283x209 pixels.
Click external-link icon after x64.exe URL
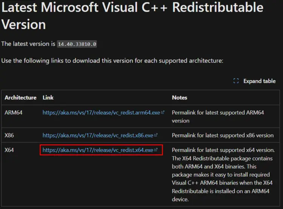point(156,150)
